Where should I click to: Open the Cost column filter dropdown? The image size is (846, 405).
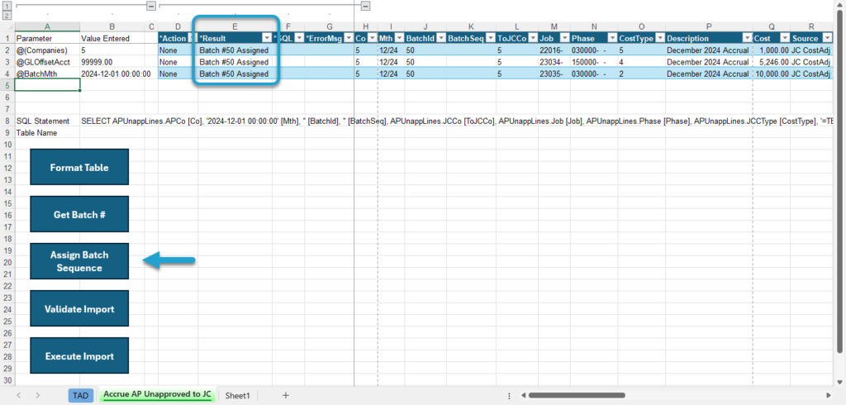click(785, 38)
